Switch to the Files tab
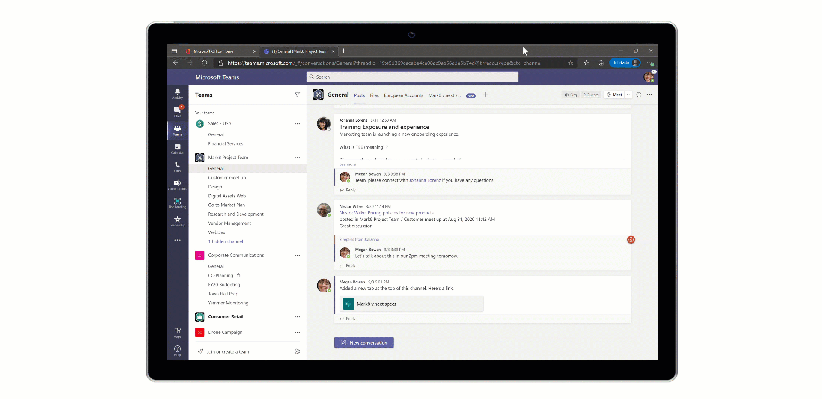Screen dimensions: 822x399 pos(374,95)
